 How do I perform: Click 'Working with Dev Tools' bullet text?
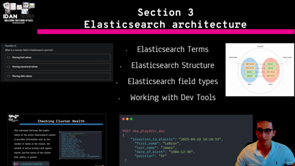point(173,97)
